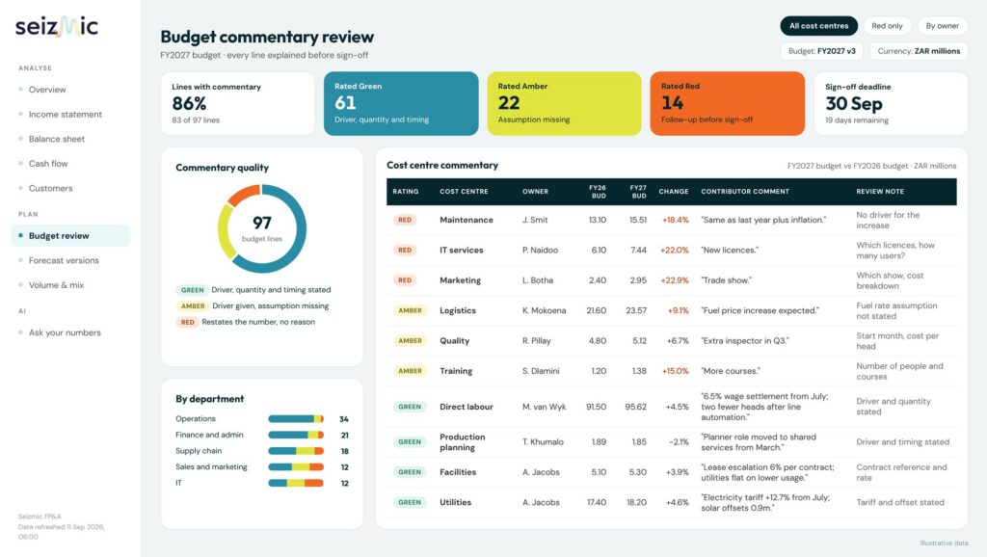The image size is (987, 557).
Task: Click Lines with commentary 86% card
Action: pyautogui.click(x=237, y=103)
